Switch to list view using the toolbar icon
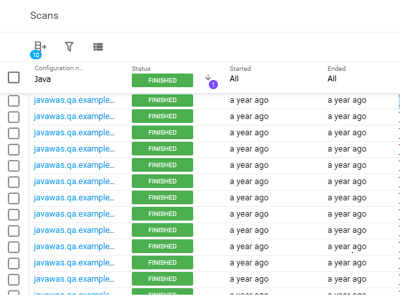The image size is (400, 296). [98, 47]
